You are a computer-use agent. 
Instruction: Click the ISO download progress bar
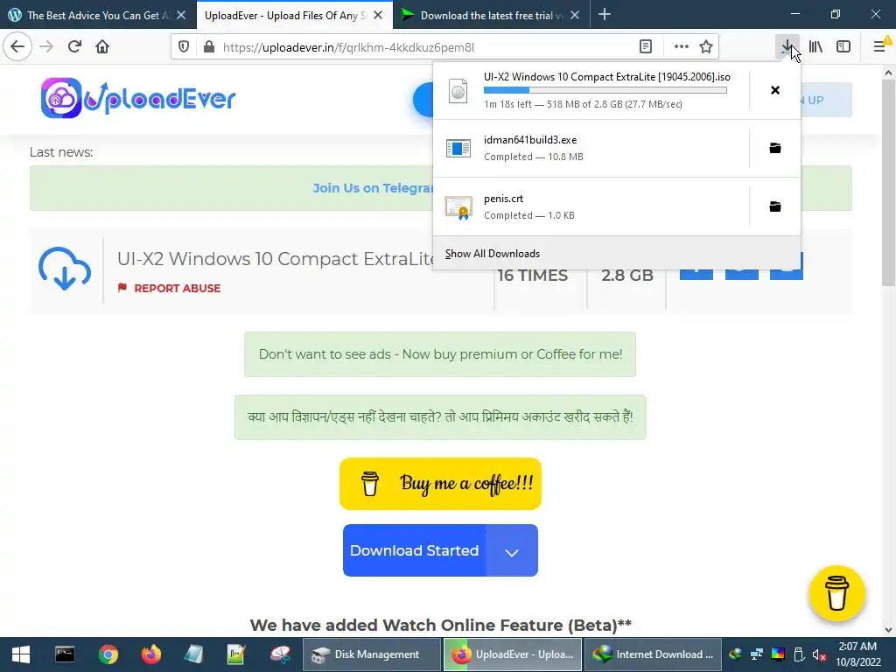click(605, 90)
